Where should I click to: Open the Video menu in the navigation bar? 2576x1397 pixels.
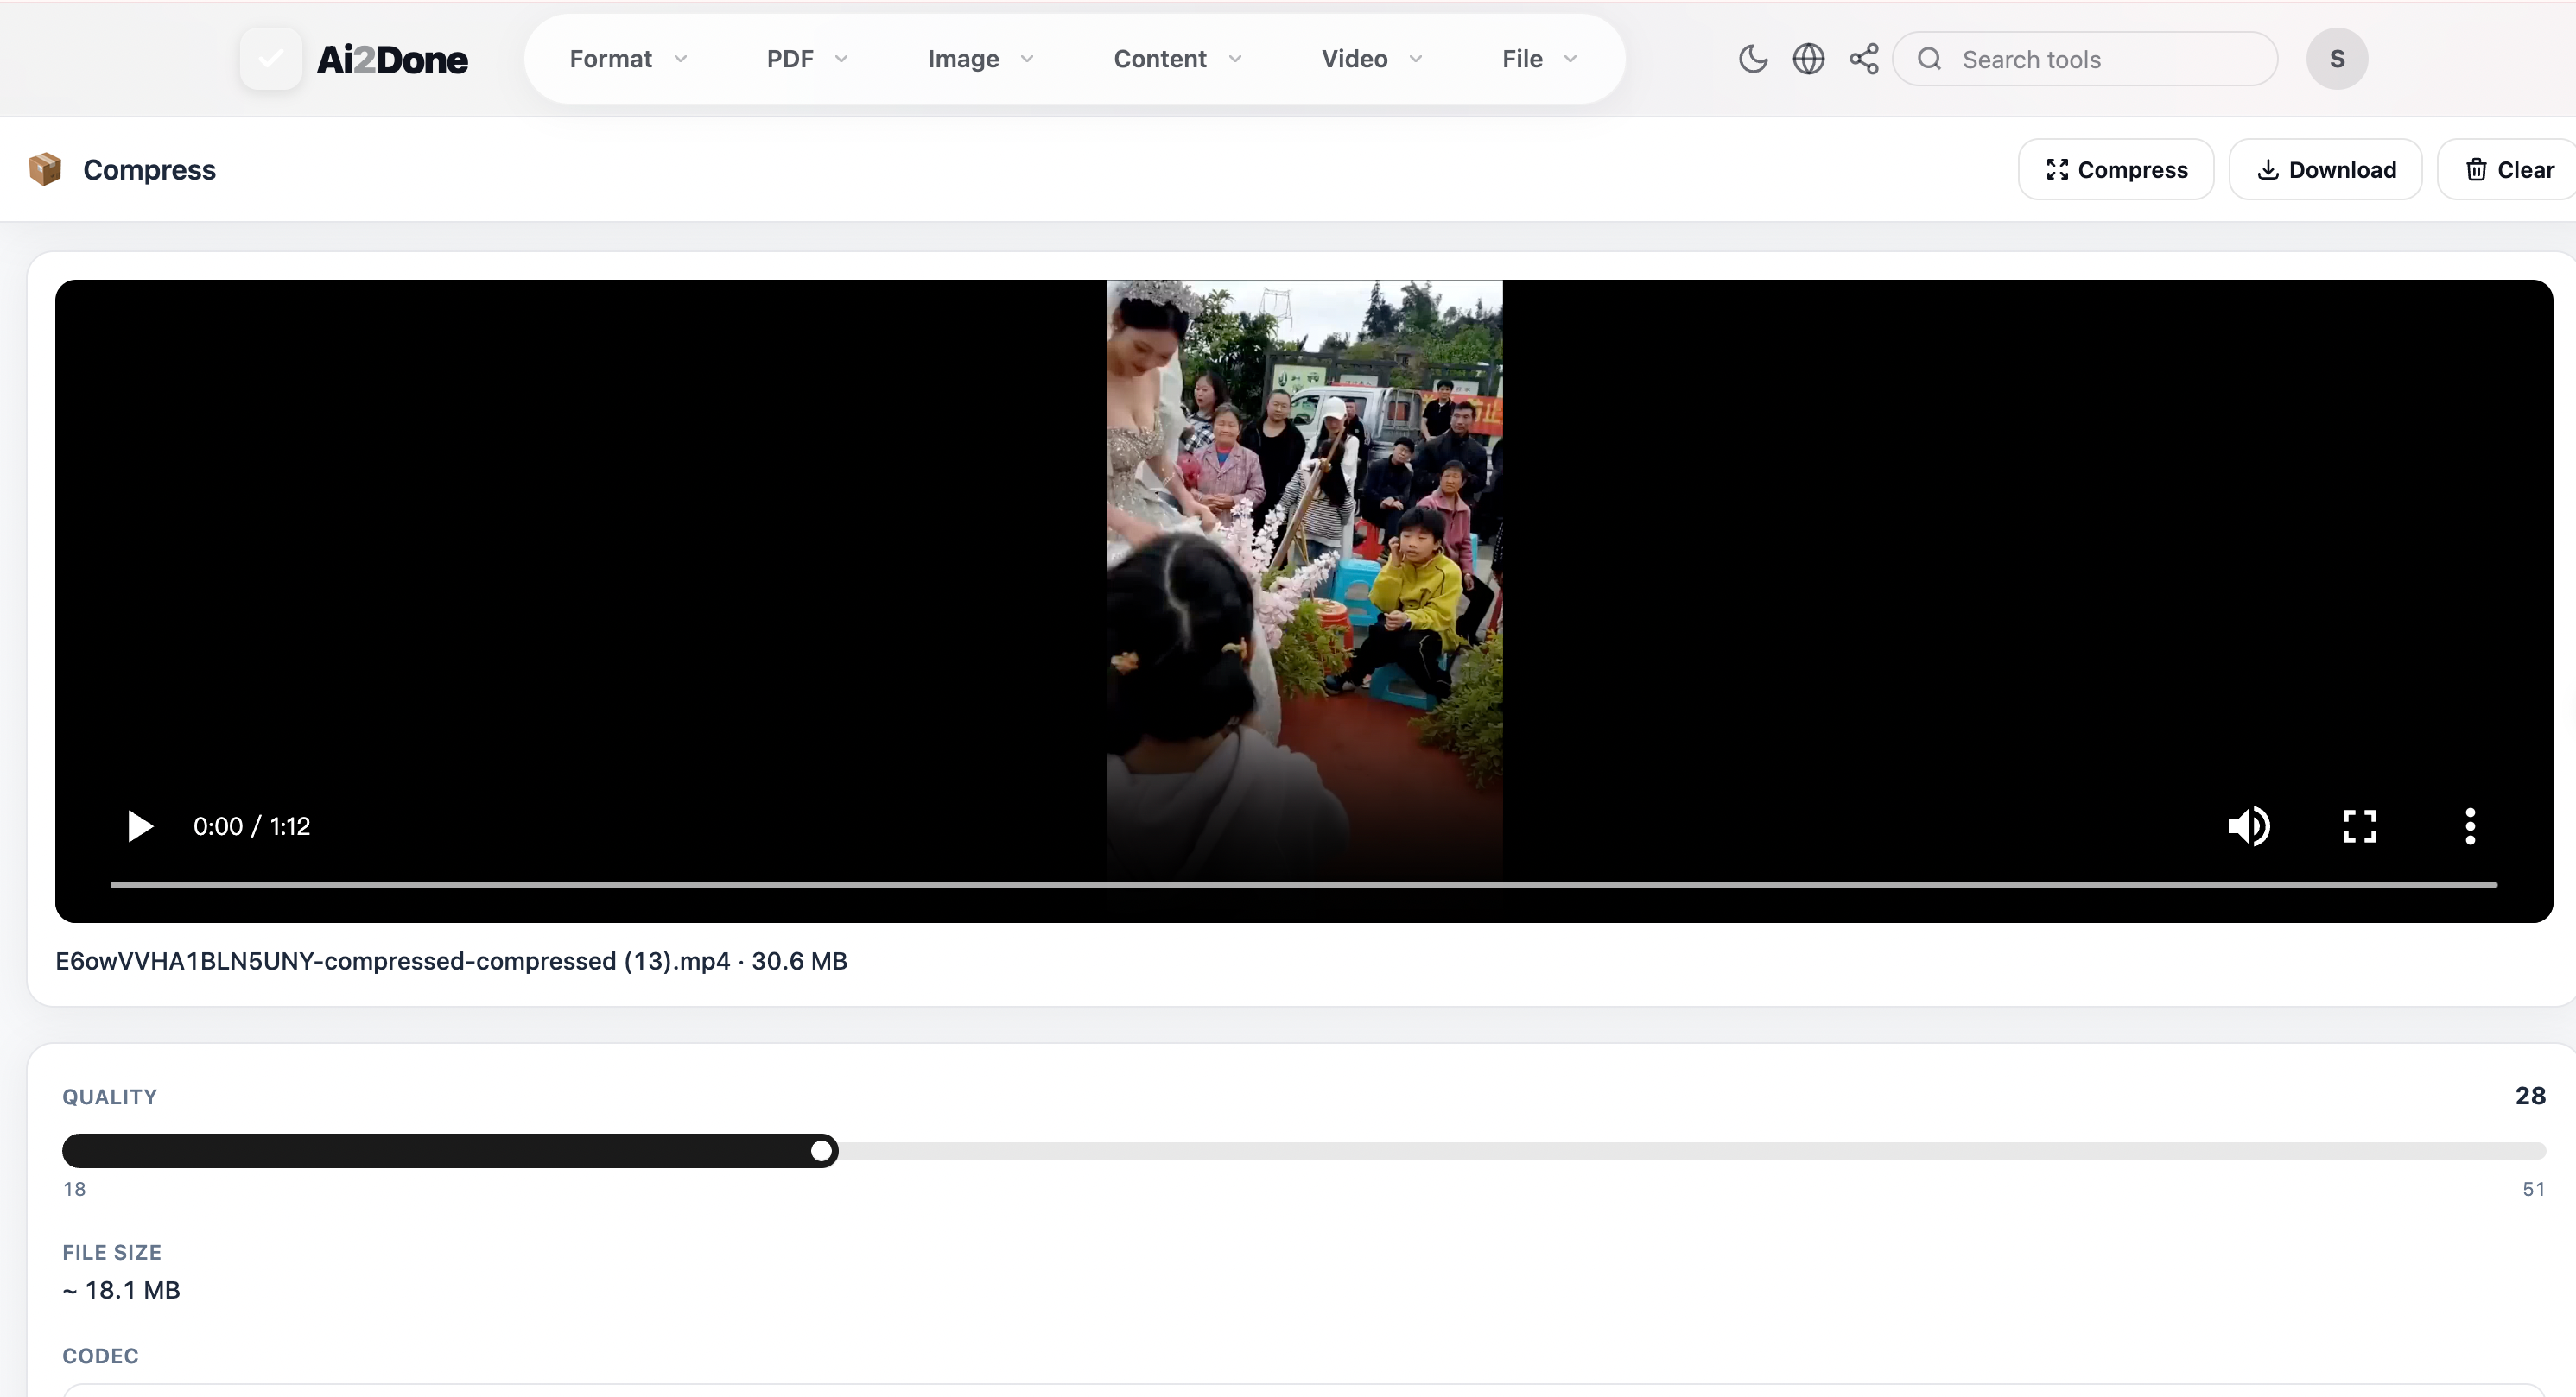(x=1371, y=59)
